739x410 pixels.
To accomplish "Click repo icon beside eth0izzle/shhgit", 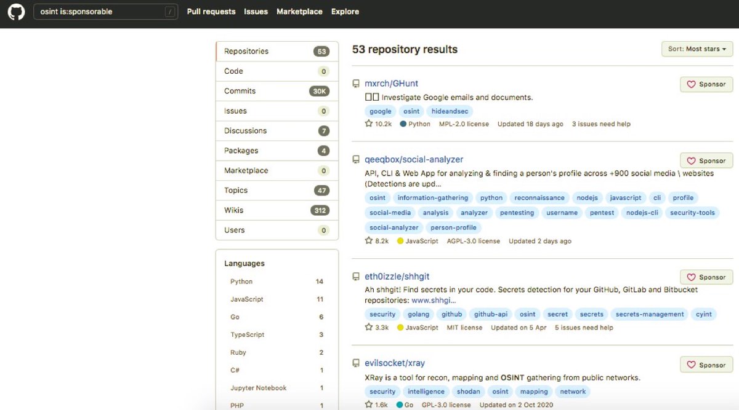I will (x=356, y=277).
